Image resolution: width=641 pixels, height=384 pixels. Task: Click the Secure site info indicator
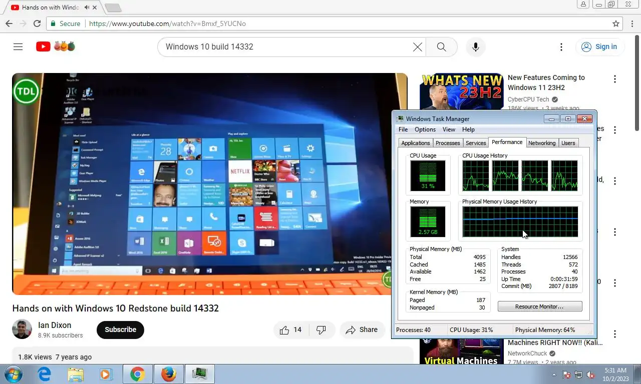point(65,23)
